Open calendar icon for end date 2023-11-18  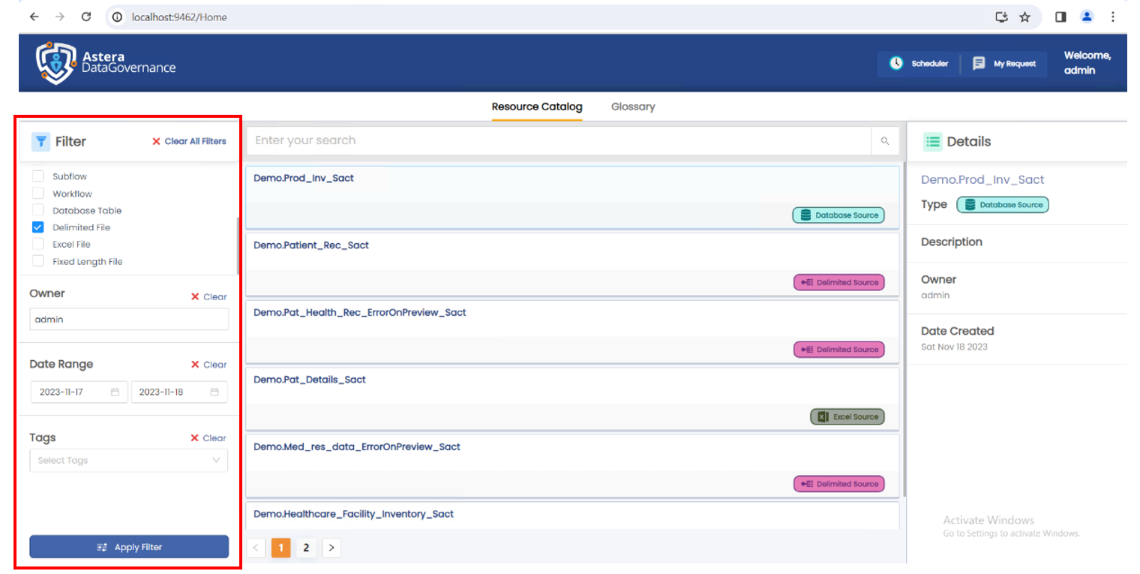214,392
